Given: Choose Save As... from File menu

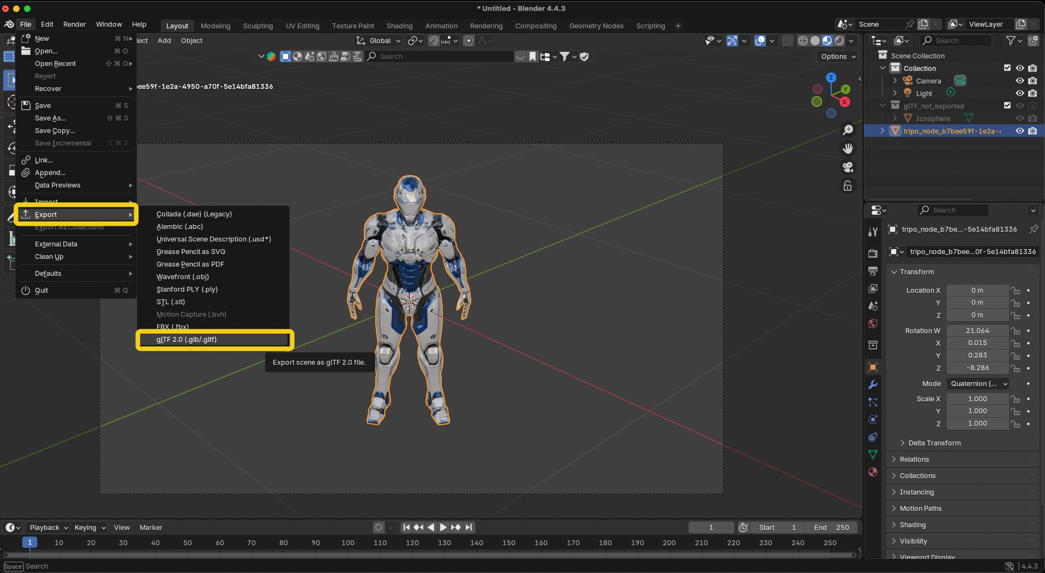Looking at the screenshot, I should (x=50, y=118).
